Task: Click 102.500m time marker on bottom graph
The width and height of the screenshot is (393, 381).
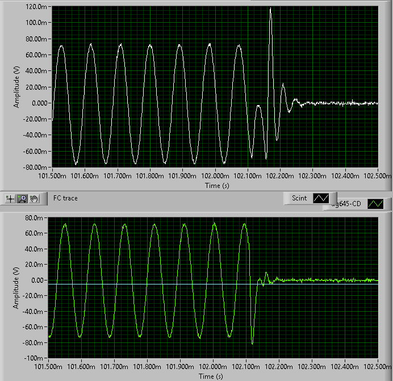Action: click(378, 367)
